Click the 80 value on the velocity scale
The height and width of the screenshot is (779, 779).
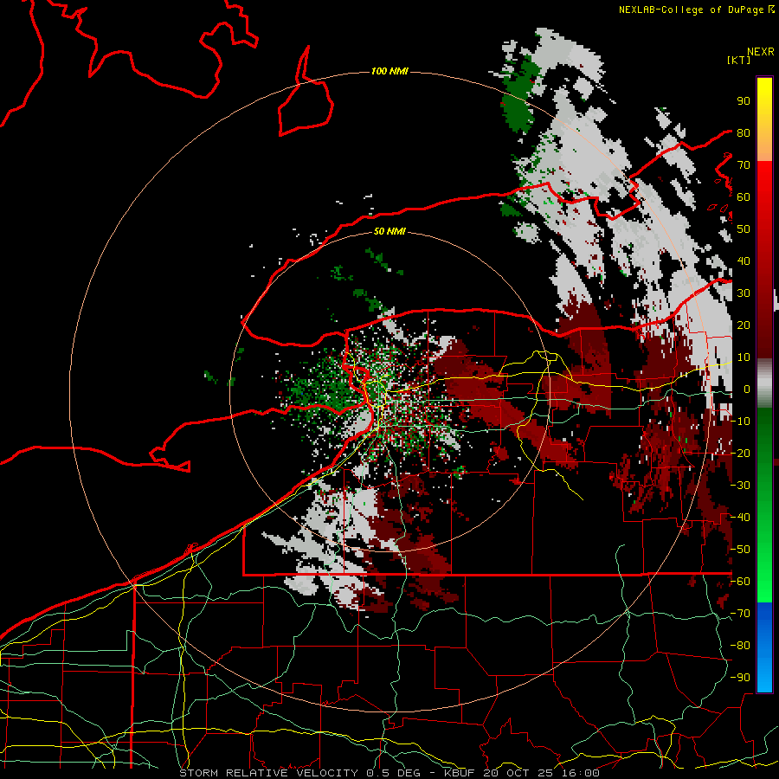tap(744, 132)
